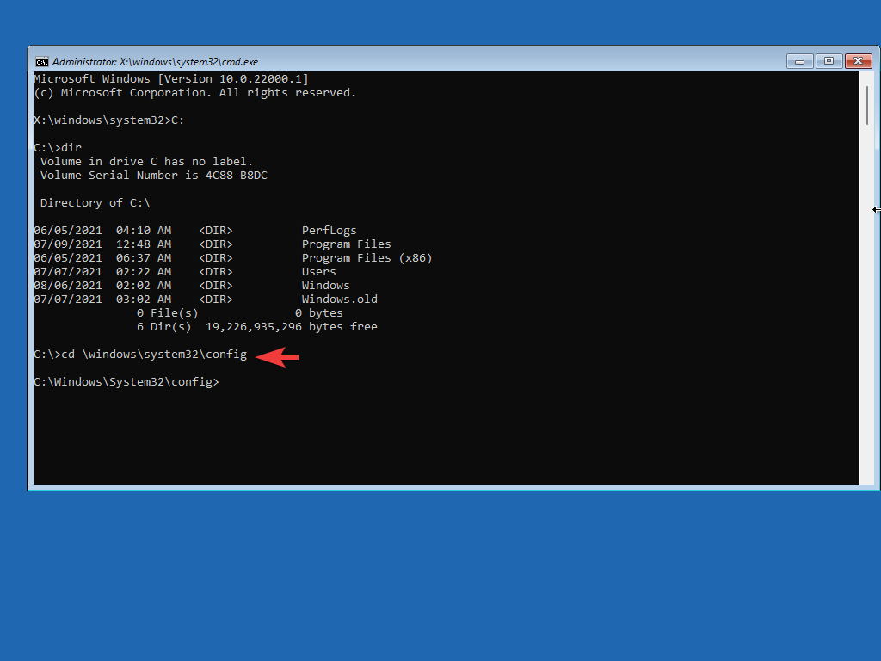This screenshot has height=661, width=881.
Task: Click the 'Program Files (x86)' directory name
Action: tap(367, 258)
